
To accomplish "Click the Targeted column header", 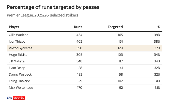I will point(115,27).
